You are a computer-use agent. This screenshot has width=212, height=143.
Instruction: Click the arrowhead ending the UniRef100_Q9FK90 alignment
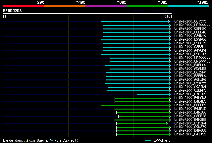tap(170, 29)
